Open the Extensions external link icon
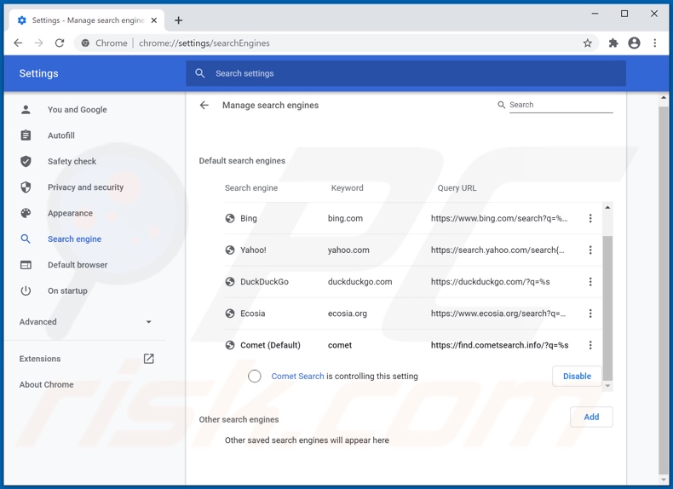The image size is (673, 489). click(x=148, y=359)
